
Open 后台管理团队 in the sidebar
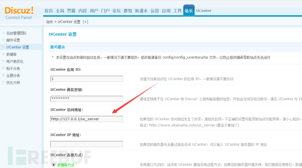point(17,33)
